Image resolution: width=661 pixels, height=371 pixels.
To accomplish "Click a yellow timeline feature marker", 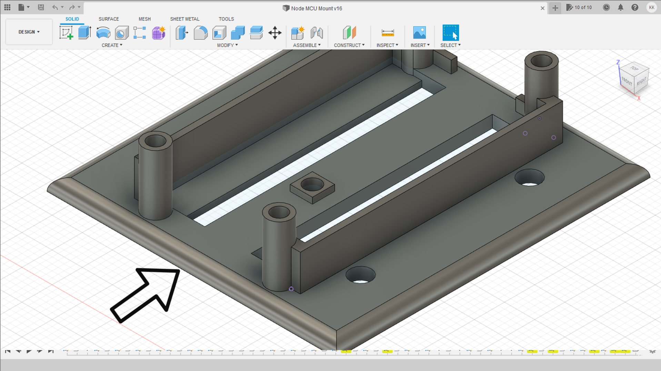I will (x=346, y=352).
